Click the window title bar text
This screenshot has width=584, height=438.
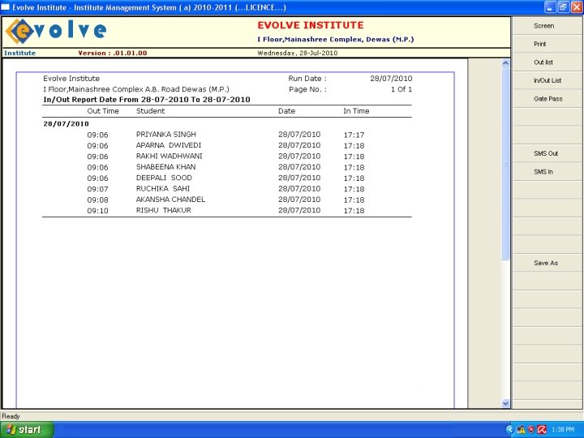coord(149,7)
